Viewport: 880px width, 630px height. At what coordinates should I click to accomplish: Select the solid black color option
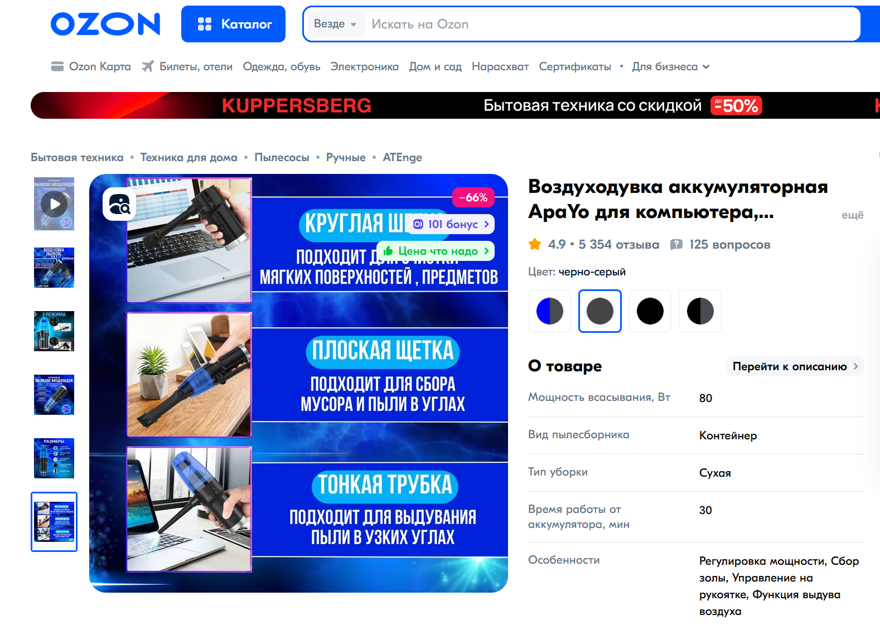[650, 311]
